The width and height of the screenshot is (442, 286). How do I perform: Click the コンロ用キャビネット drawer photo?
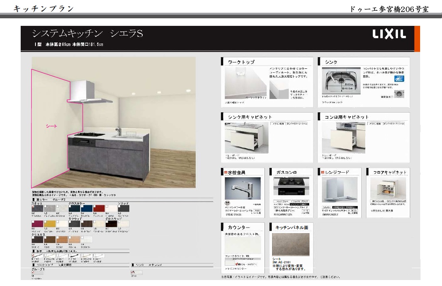click(343, 138)
